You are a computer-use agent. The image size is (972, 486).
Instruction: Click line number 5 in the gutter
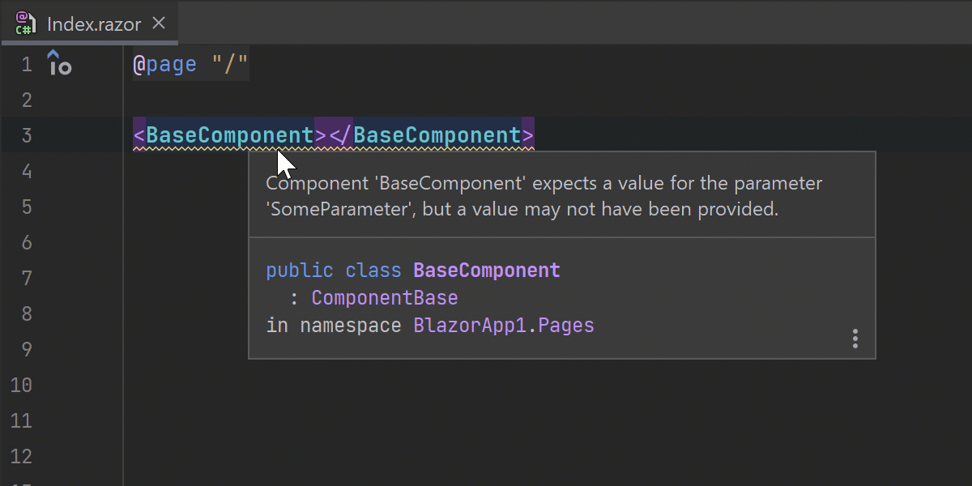pos(27,207)
